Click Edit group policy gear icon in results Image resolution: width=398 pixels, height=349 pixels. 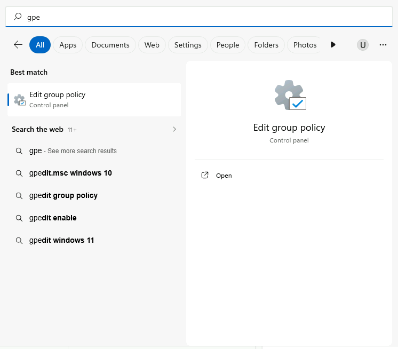(20, 100)
